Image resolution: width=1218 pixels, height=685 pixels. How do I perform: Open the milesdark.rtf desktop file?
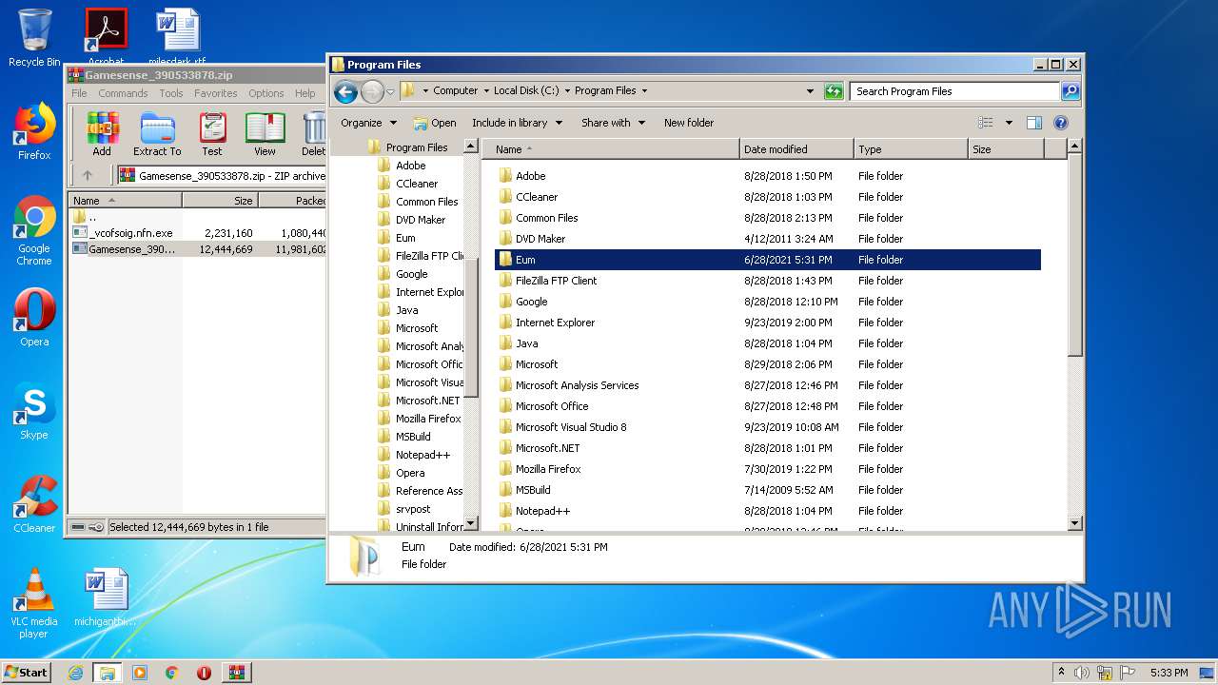pyautogui.click(x=177, y=38)
